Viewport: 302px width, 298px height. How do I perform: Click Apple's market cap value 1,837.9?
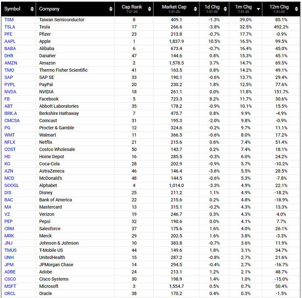(x=176, y=41)
